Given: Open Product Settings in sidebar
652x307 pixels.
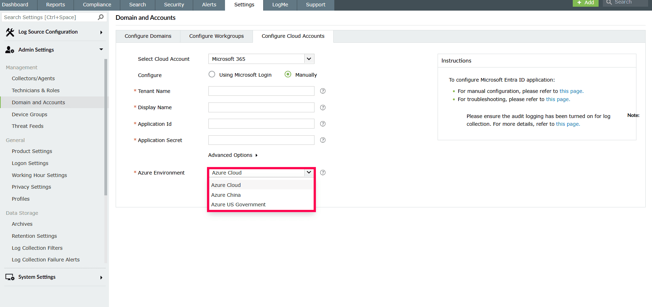Looking at the screenshot, I should pyautogui.click(x=32, y=151).
